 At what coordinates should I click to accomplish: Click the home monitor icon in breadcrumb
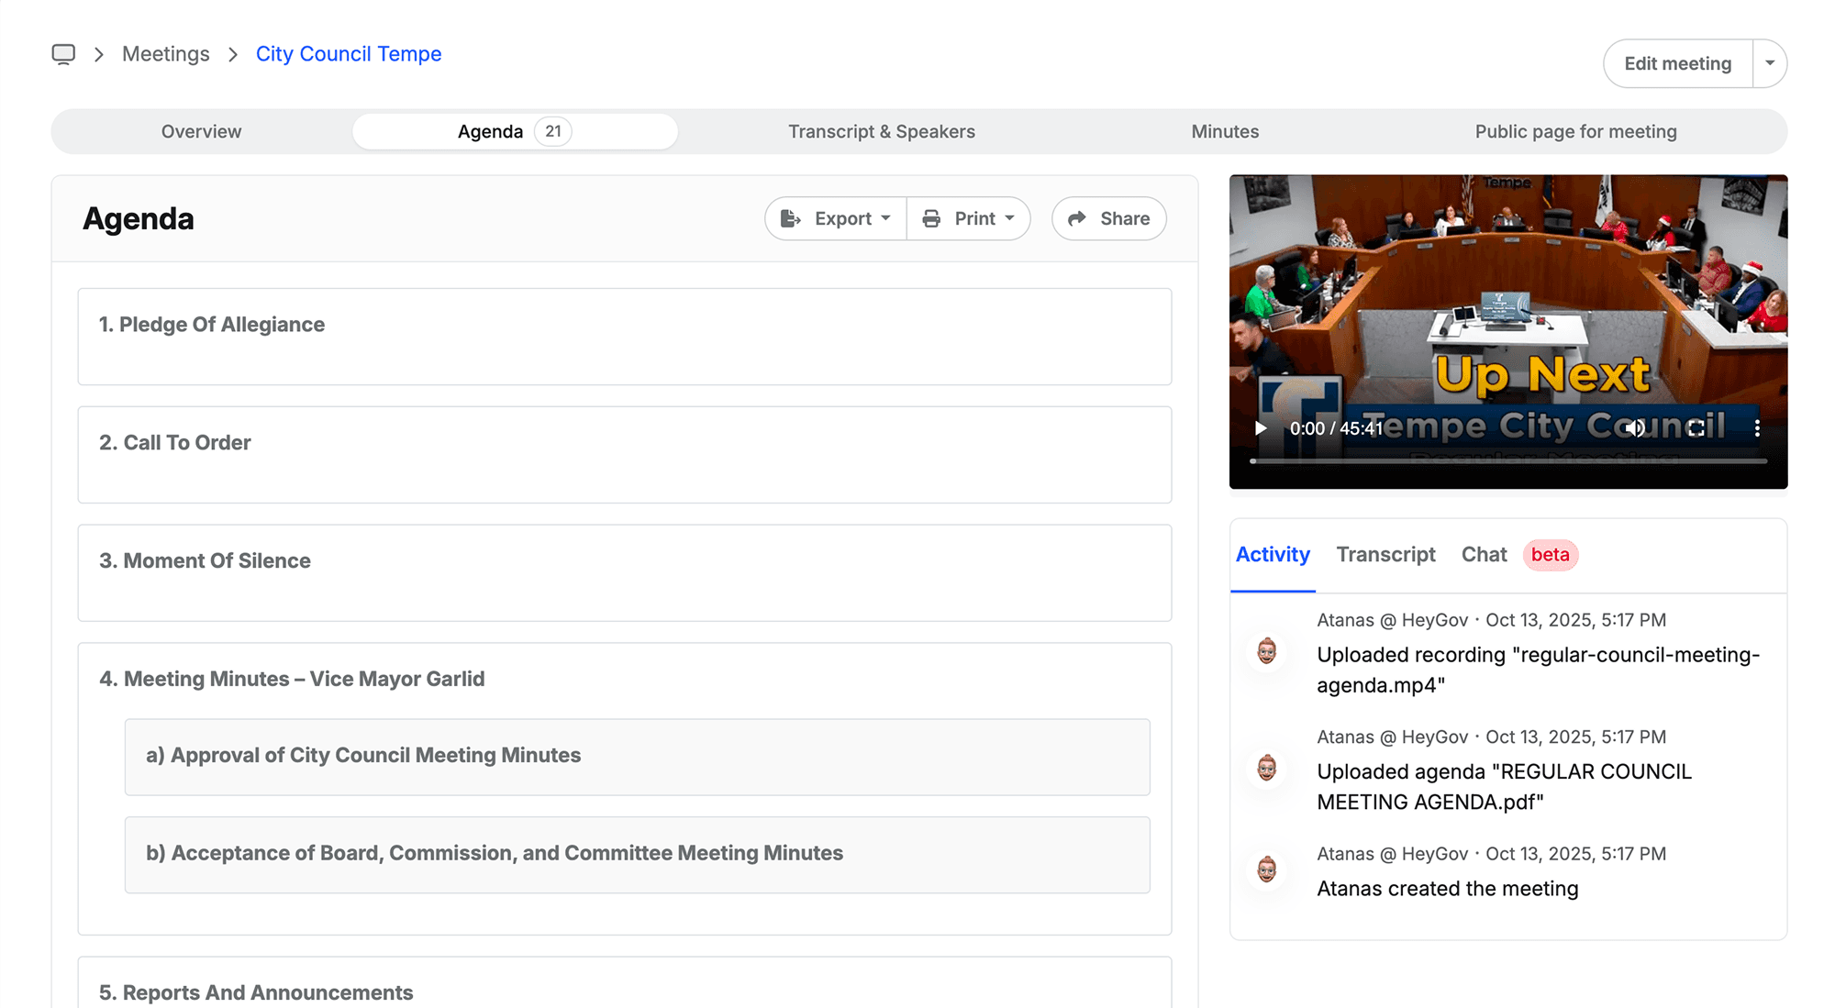click(x=63, y=54)
